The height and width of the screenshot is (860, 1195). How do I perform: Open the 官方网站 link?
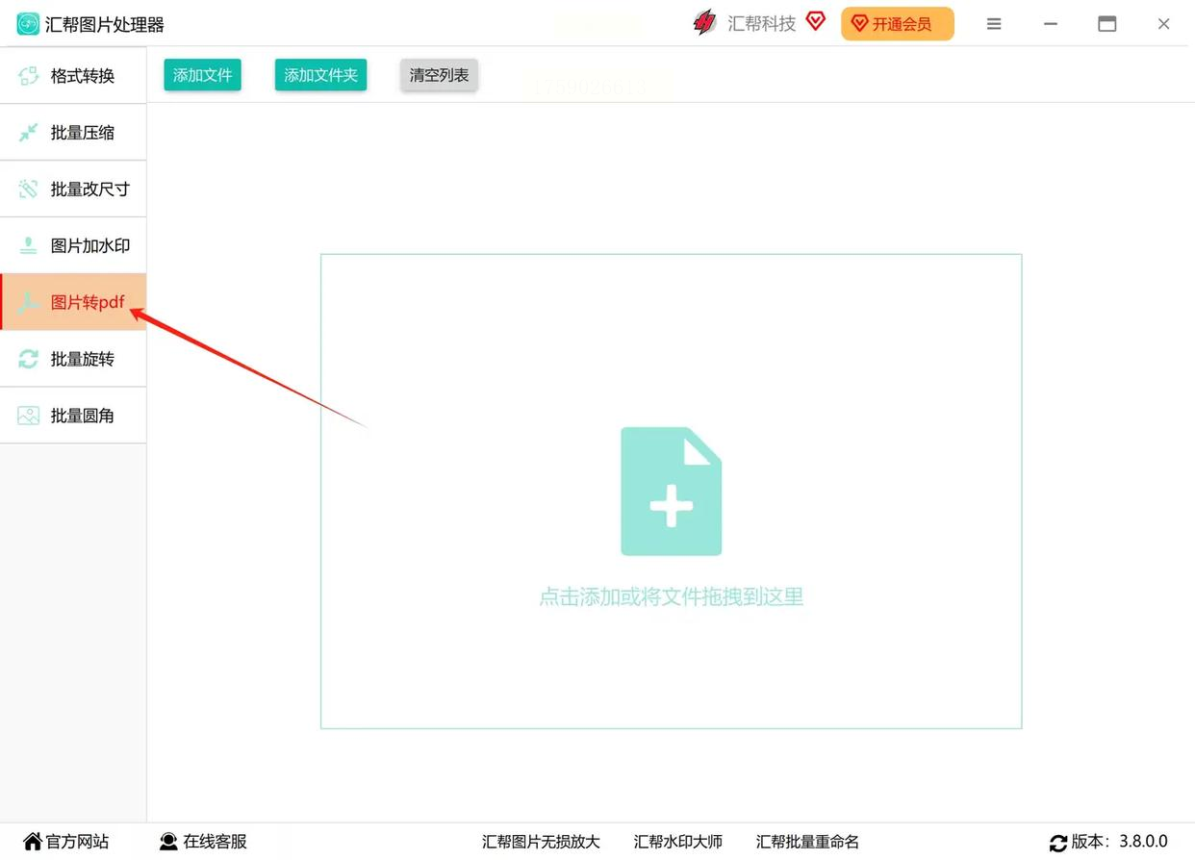[x=66, y=842]
